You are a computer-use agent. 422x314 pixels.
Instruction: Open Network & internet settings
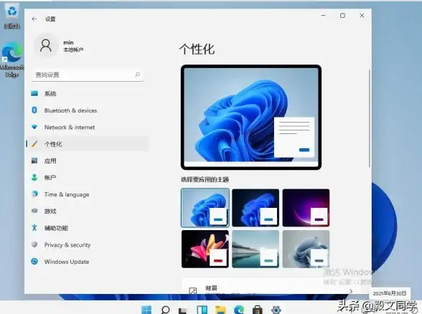pyautogui.click(x=88, y=127)
